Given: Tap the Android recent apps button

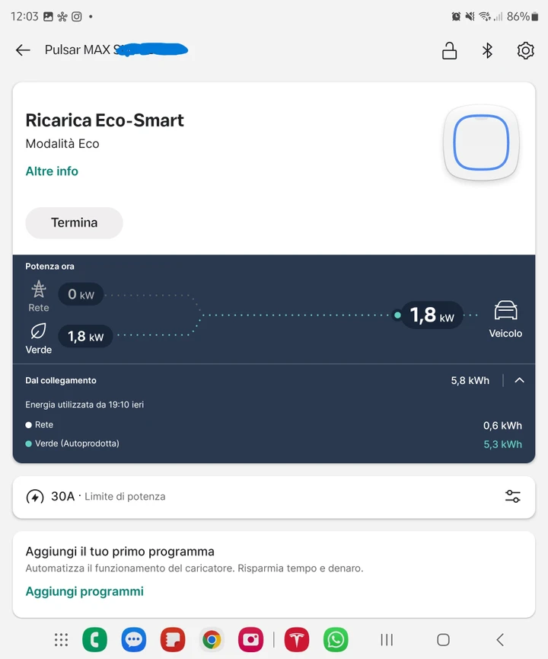Looking at the screenshot, I should (387, 640).
